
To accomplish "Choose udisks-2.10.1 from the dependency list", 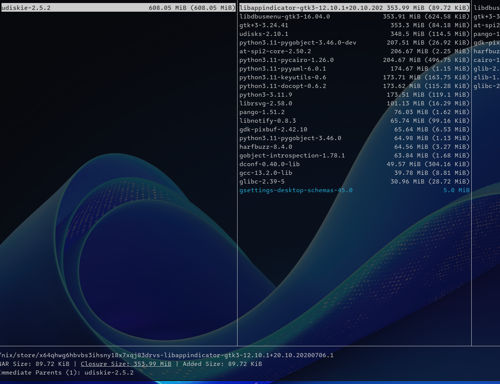I will click(x=264, y=34).
